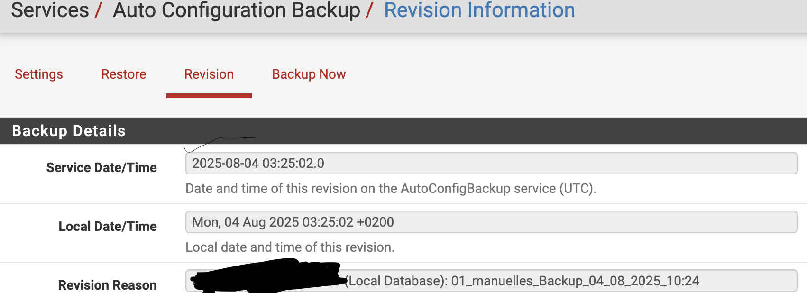The width and height of the screenshot is (807, 293).
Task: Click the slash separator after Services
Action: click(99, 10)
